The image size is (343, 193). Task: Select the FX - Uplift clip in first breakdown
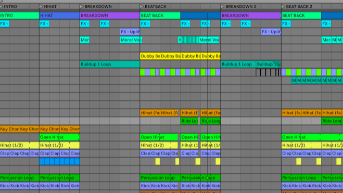(x=130, y=32)
